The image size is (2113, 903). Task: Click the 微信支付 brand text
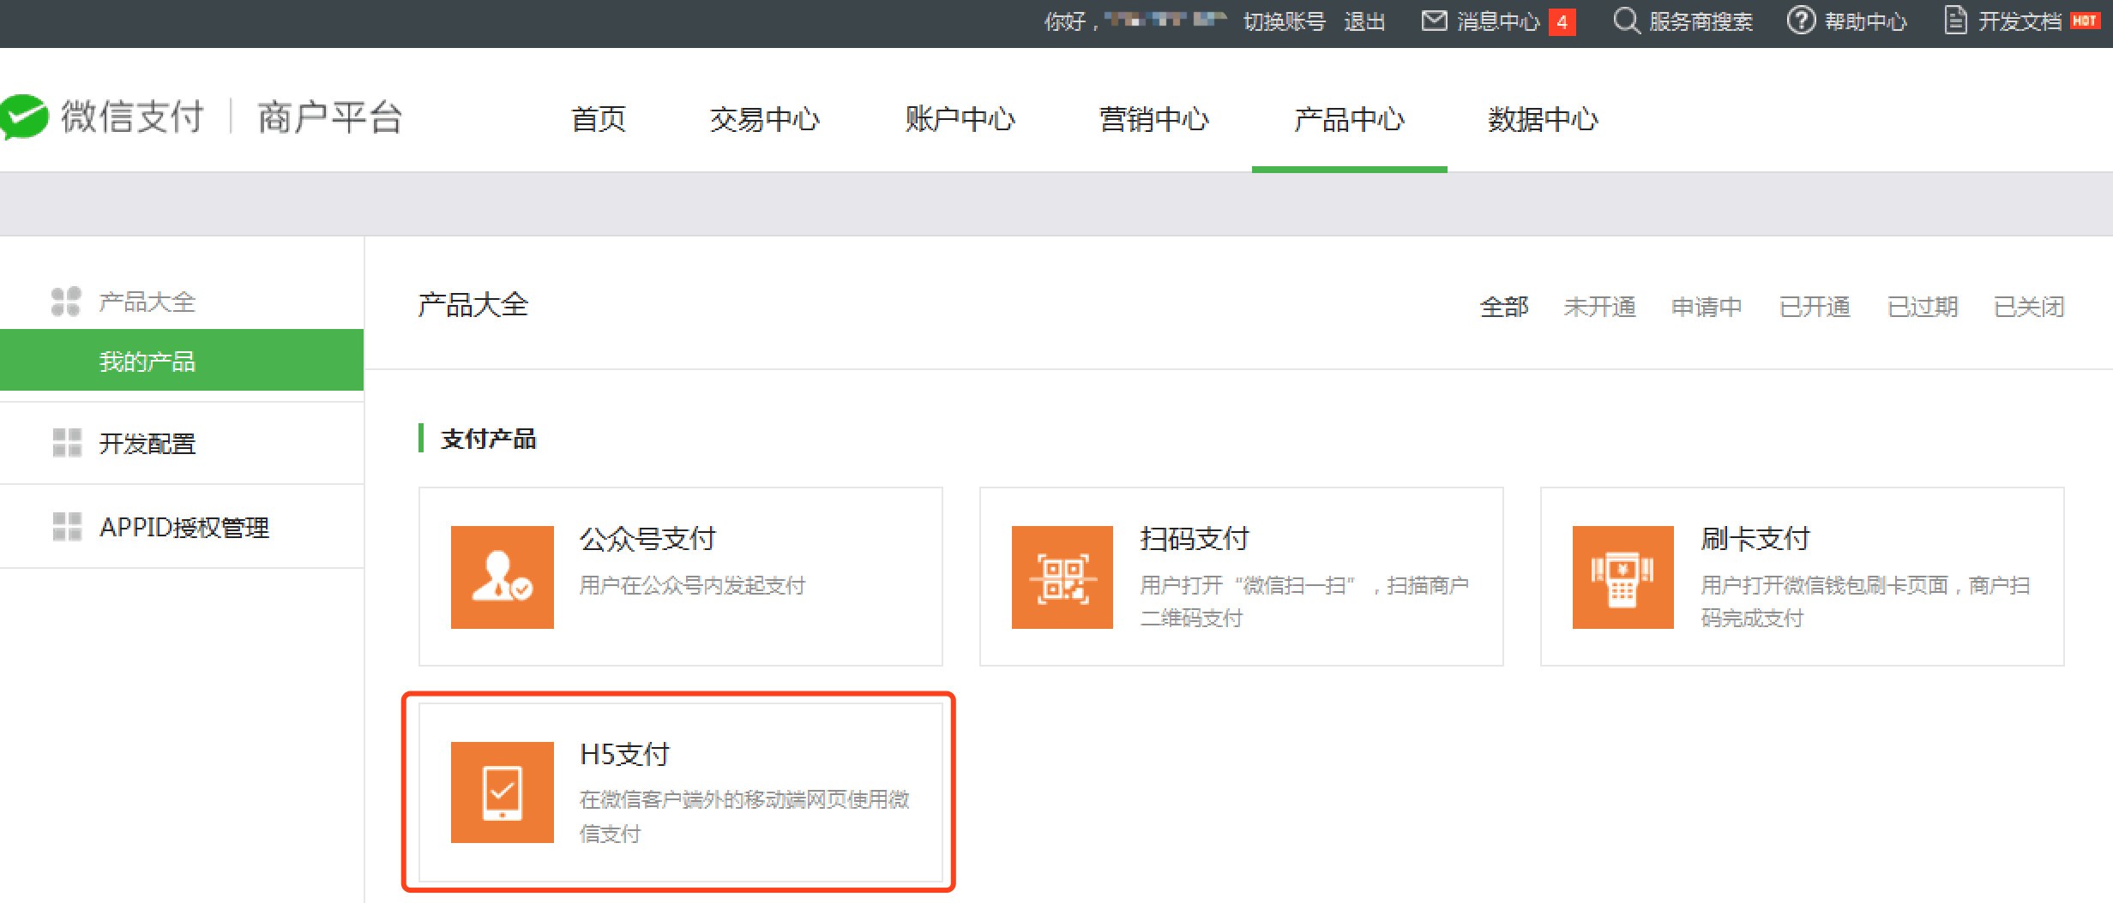tap(132, 117)
